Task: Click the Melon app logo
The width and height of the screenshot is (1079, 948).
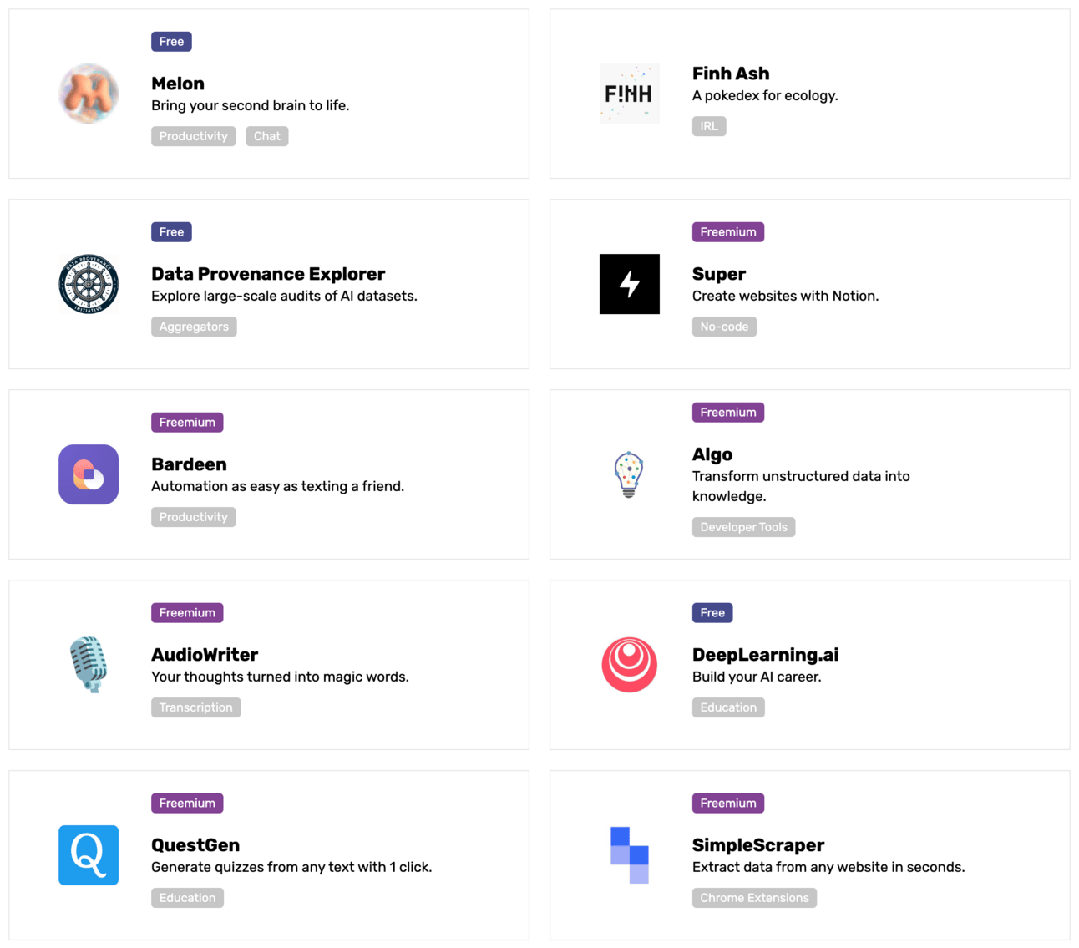Action: click(89, 94)
